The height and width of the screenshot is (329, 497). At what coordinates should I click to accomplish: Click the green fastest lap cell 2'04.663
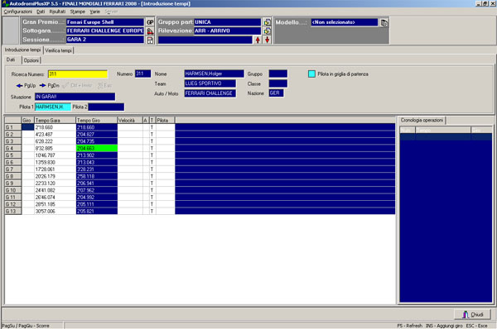[x=97, y=148]
